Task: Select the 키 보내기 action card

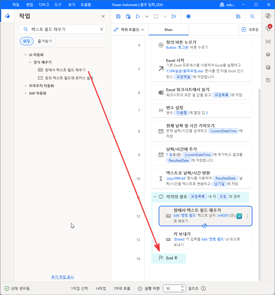Action: point(205,240)
